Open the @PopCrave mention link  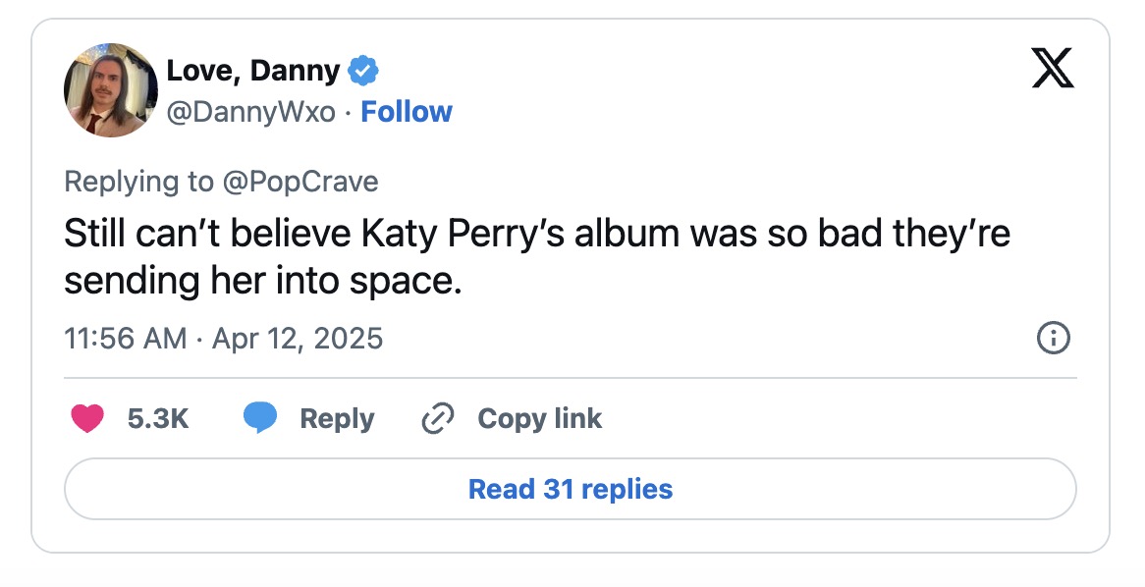[x=300, y=182]
